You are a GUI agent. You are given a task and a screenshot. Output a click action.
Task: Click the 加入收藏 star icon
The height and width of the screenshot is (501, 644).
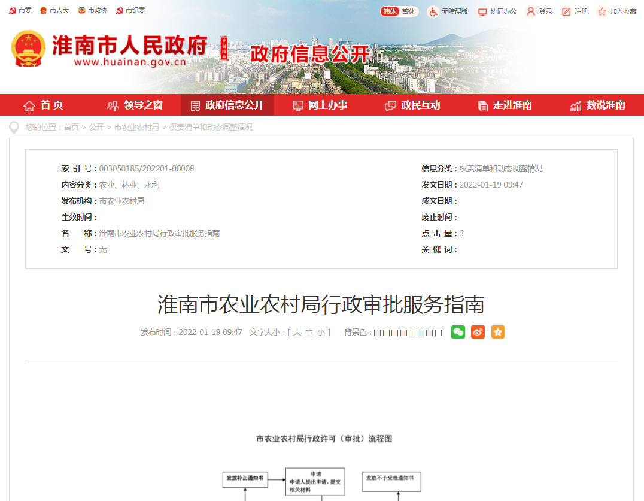click(x=602, y=10)
